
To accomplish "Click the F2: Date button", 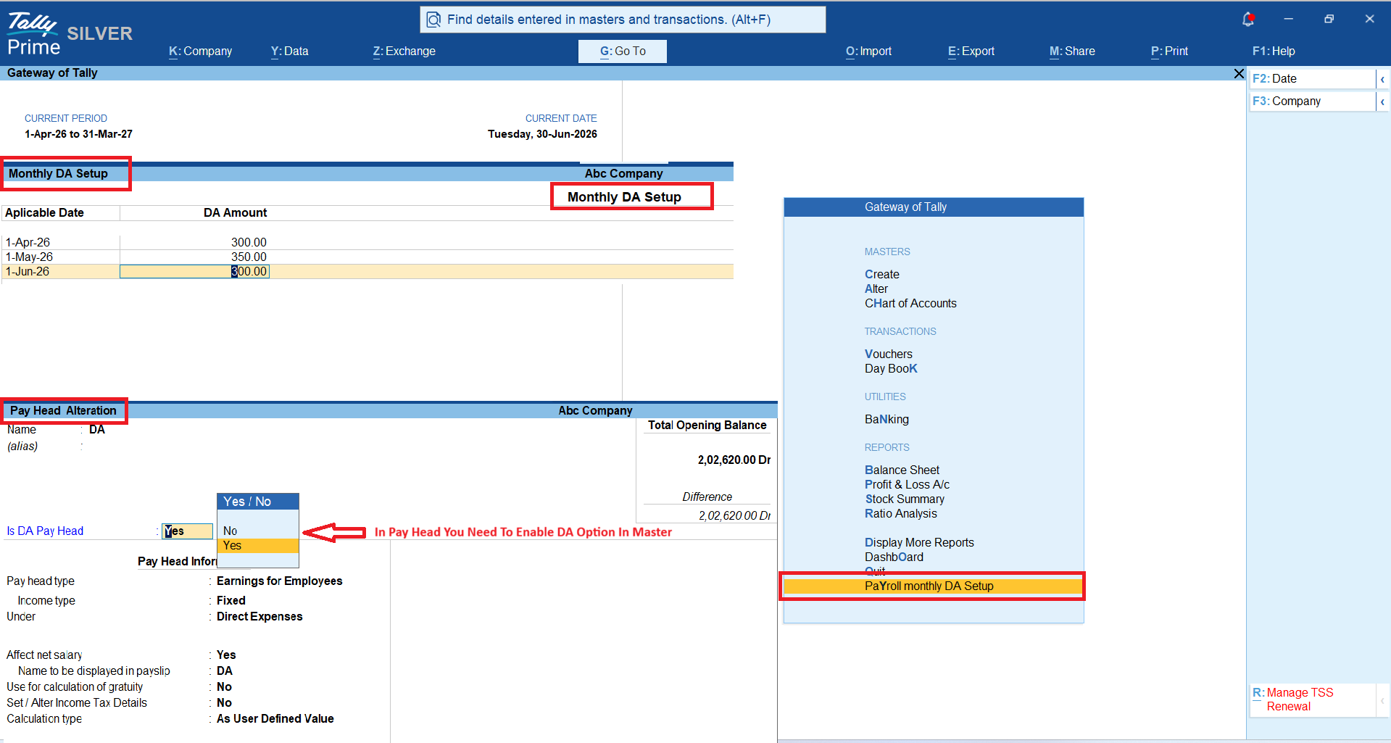I will (1312, 79).
